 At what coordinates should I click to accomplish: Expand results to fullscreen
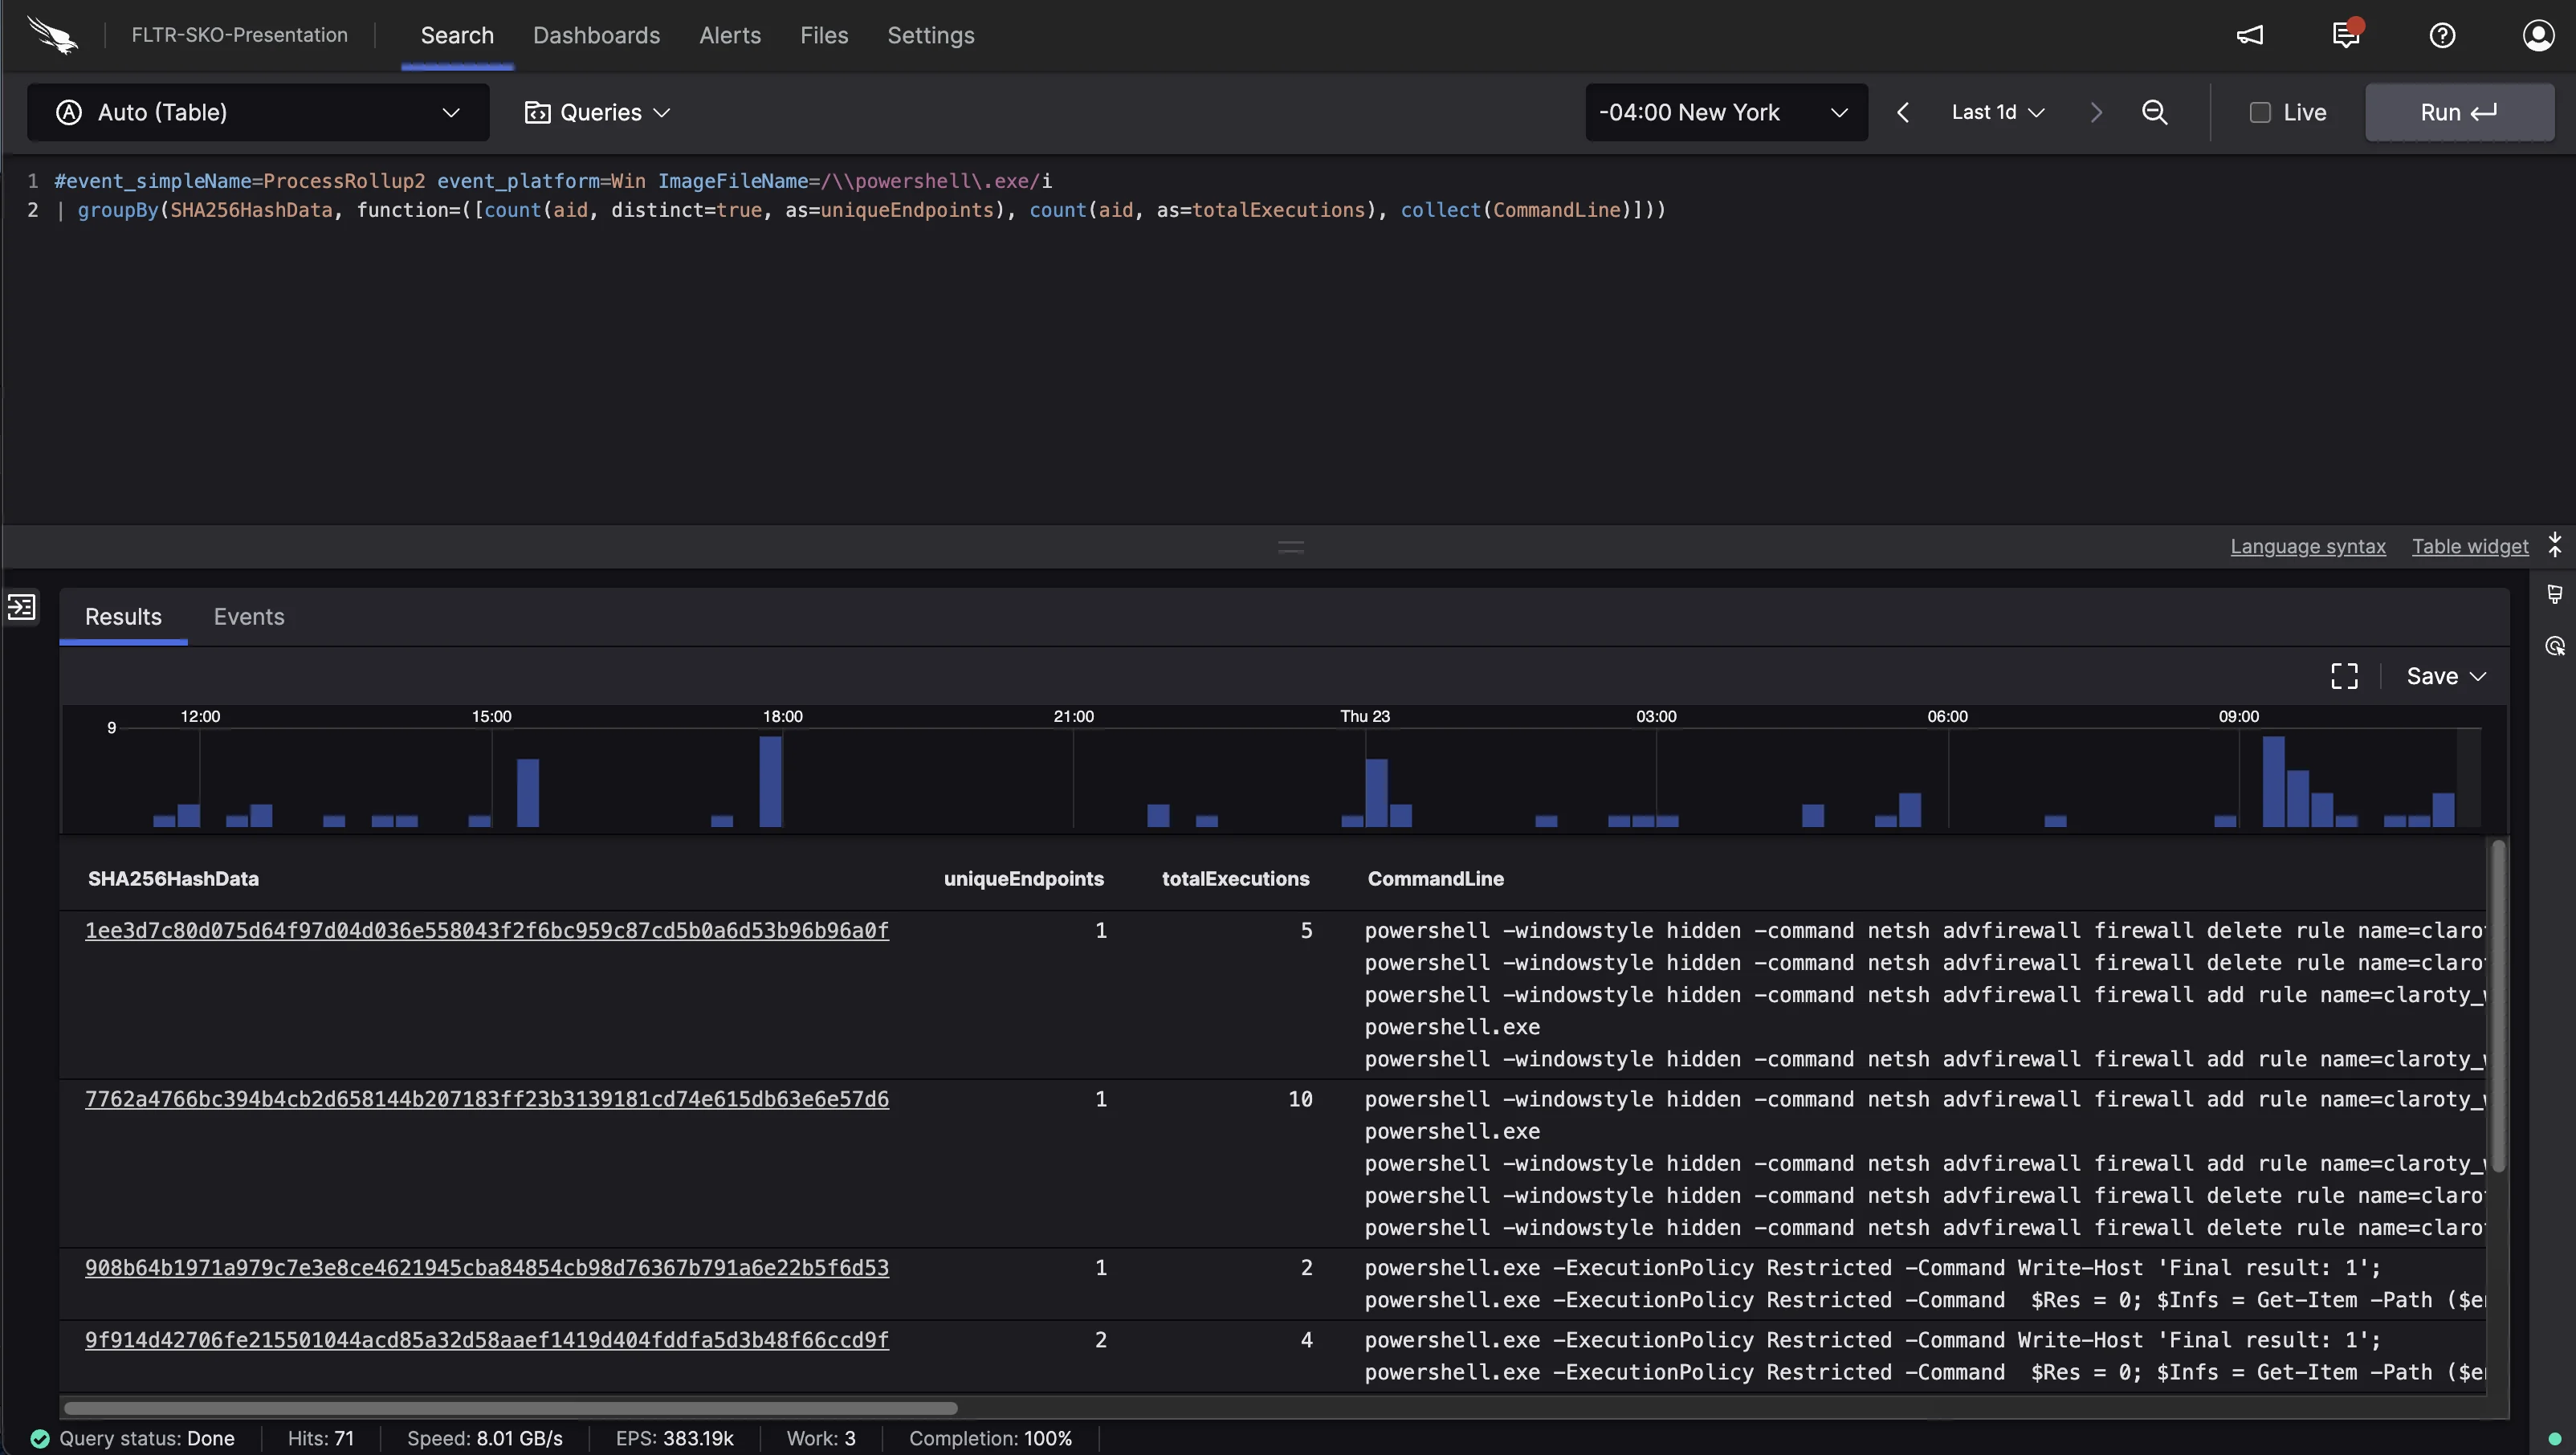click(x=2344, y=676)
